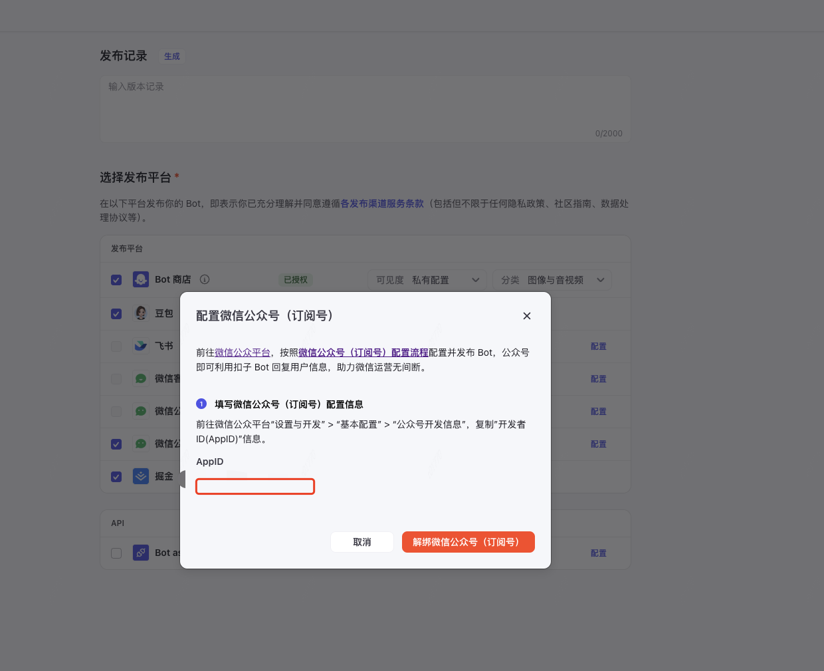Uncheck the 掘金 checkbox
Image resolution: width=824 pixels, height=671 pixels.
(116, 477)
